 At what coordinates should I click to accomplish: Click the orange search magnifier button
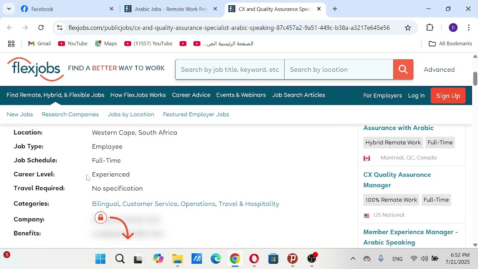(x=403, y=69)
